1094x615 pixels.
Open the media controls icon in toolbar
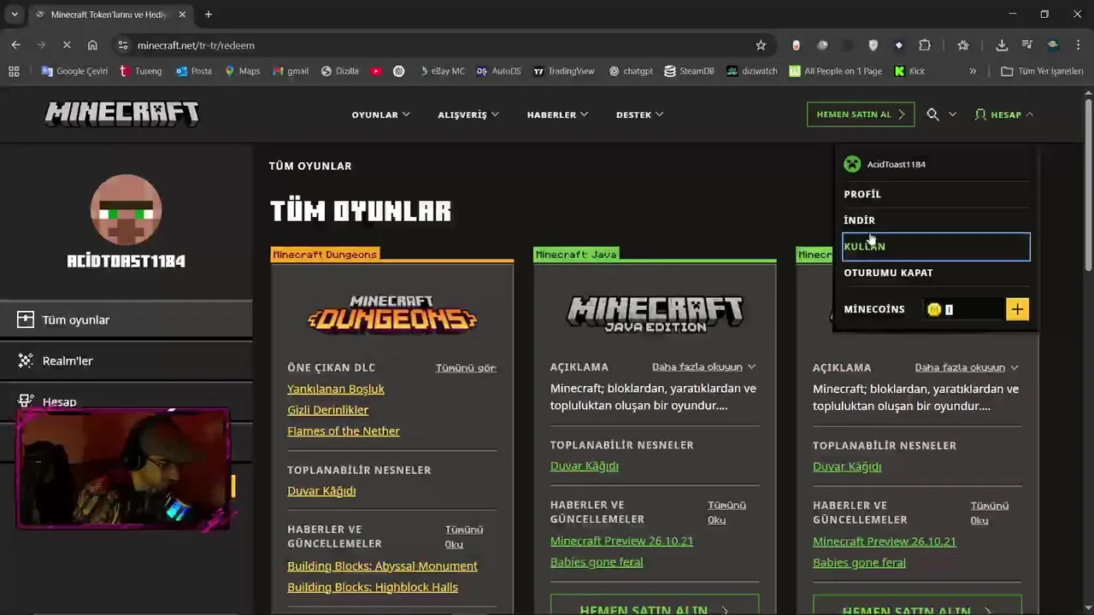pos(1027,45)
